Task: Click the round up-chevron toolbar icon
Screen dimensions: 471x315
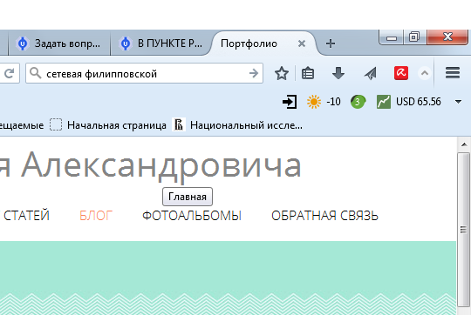Action: click(x=425, y=73)
